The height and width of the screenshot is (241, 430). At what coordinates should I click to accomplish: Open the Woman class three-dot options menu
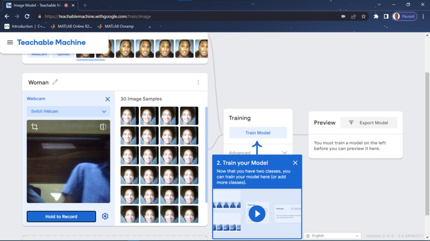click(x=198, y=82)
